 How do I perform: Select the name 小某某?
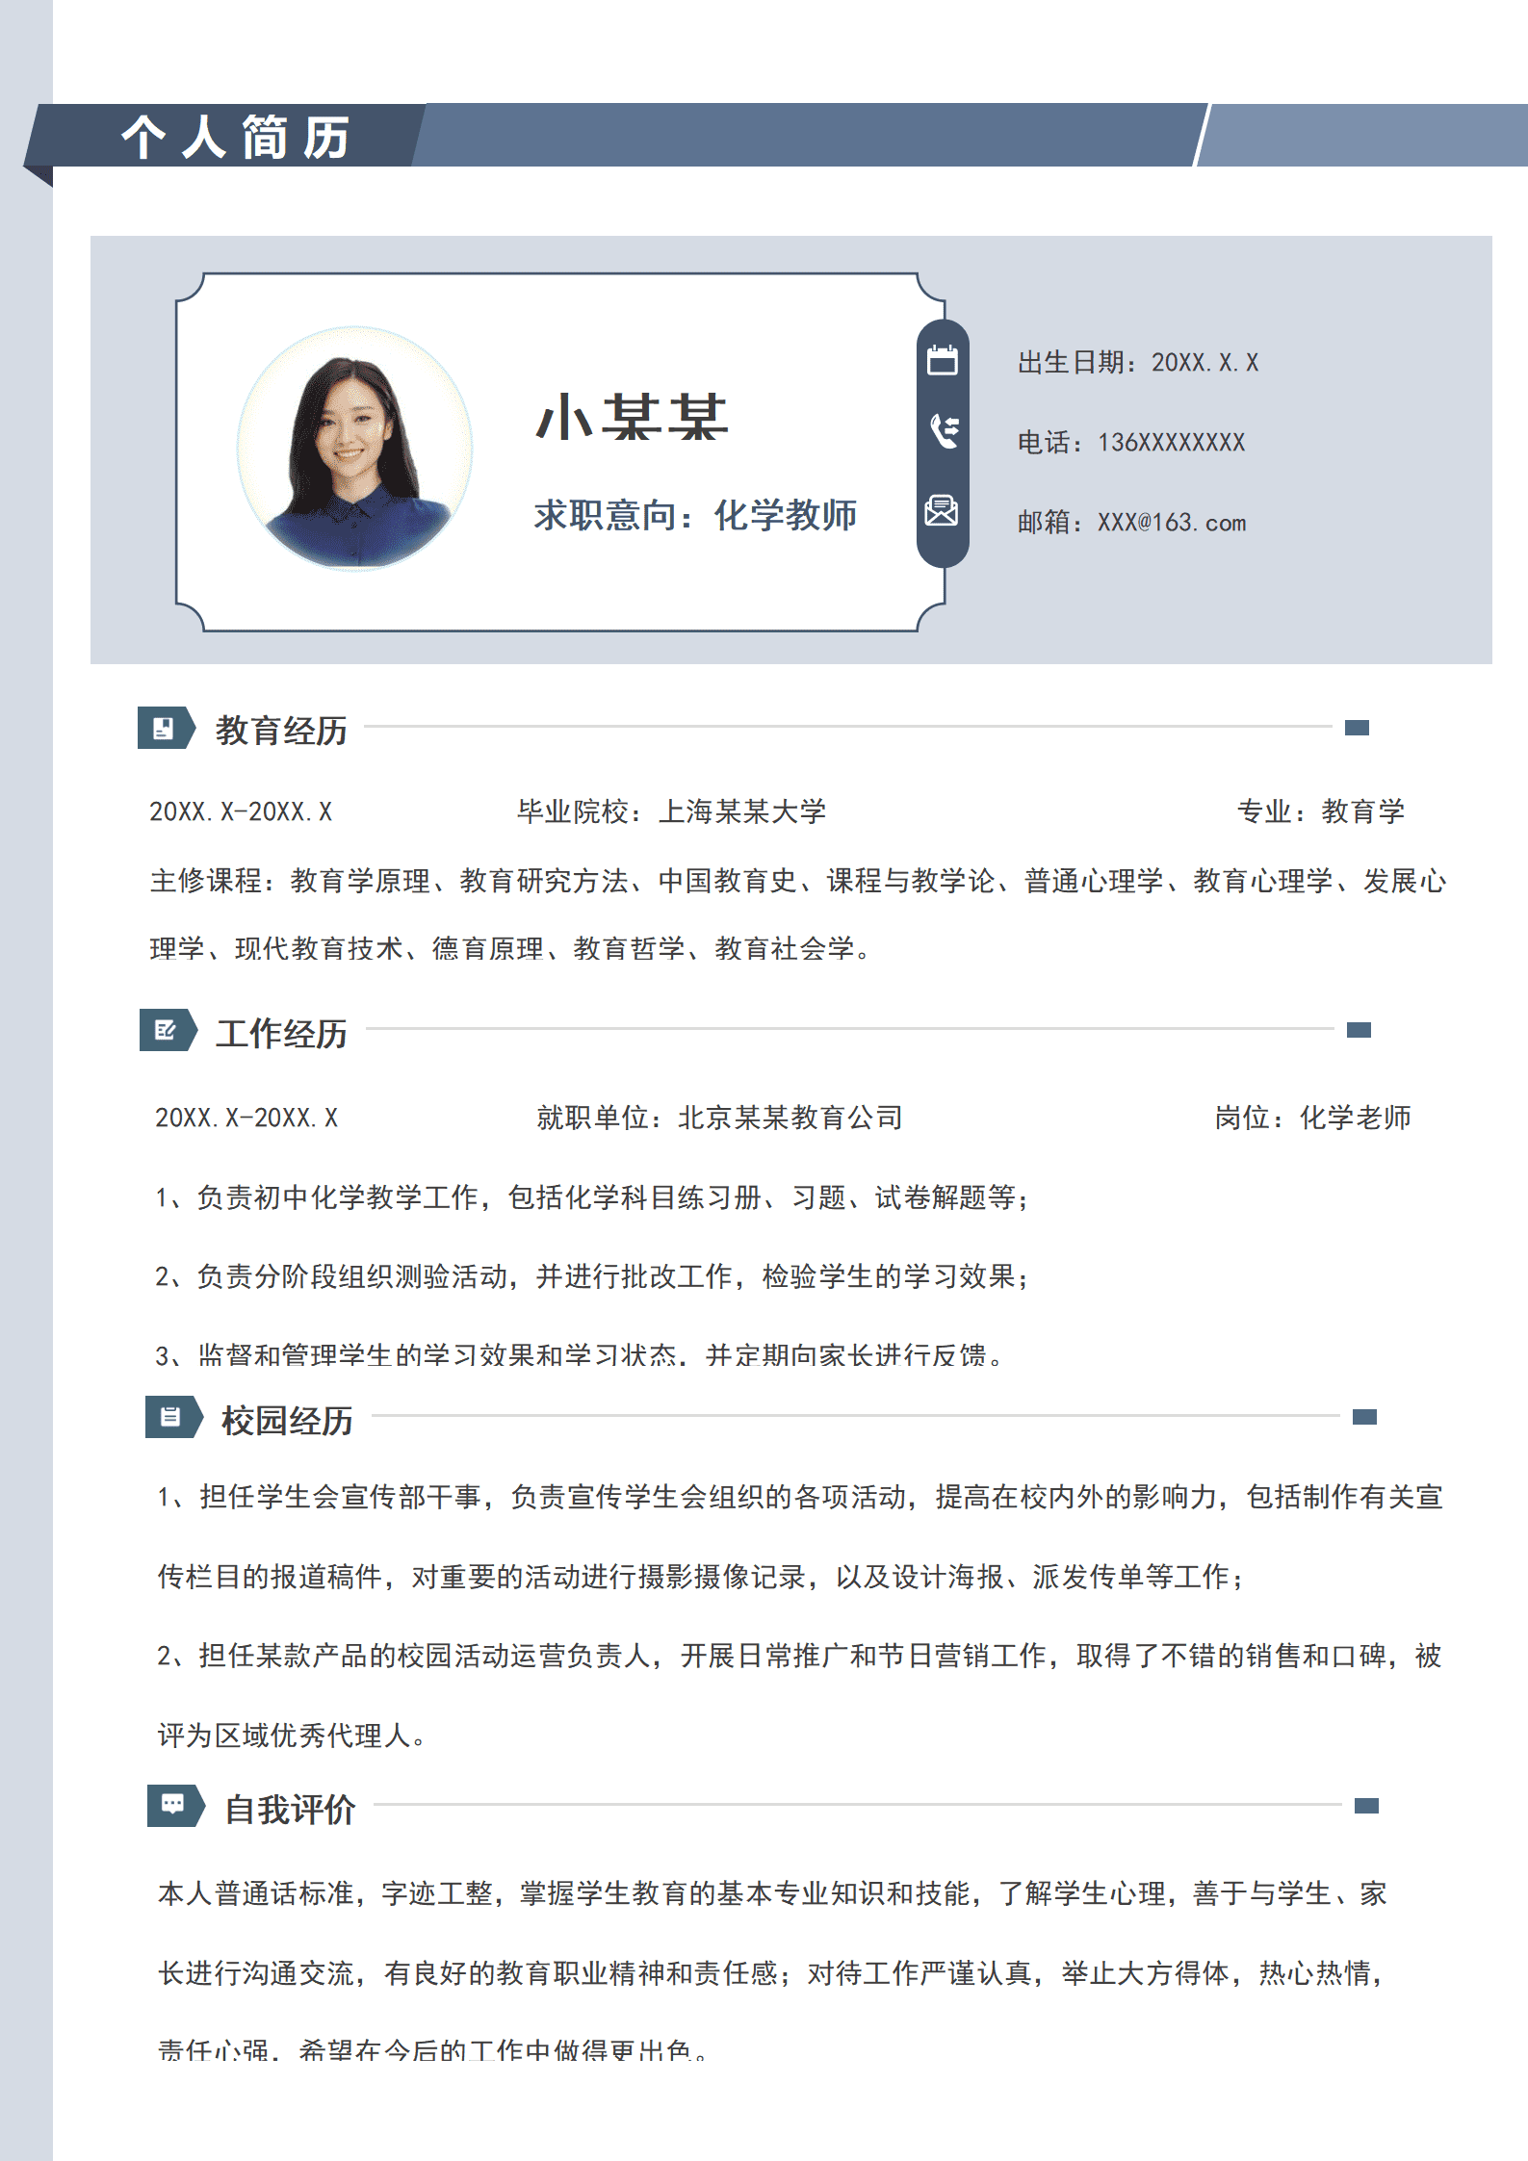pos(632,418)
